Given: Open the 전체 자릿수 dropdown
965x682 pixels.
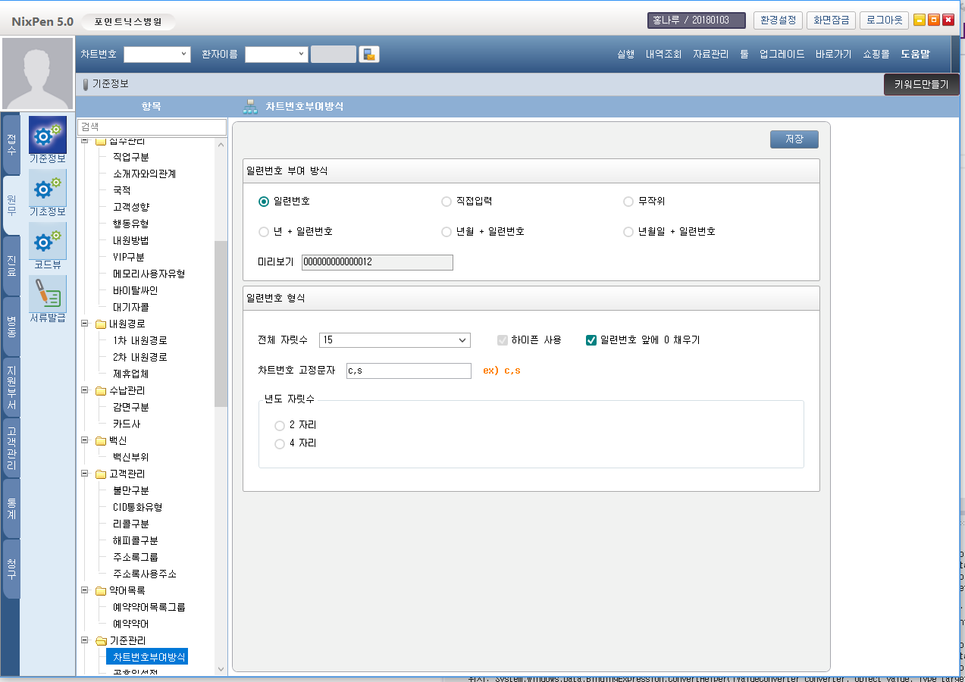Looking at the screenshot, I should [394, 340].
